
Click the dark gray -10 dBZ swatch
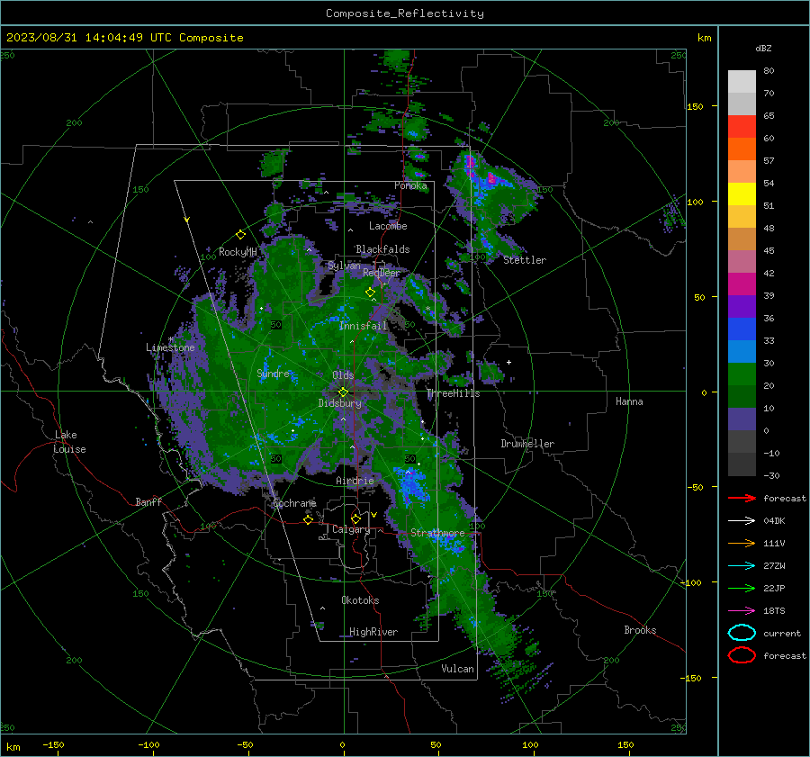742,464
